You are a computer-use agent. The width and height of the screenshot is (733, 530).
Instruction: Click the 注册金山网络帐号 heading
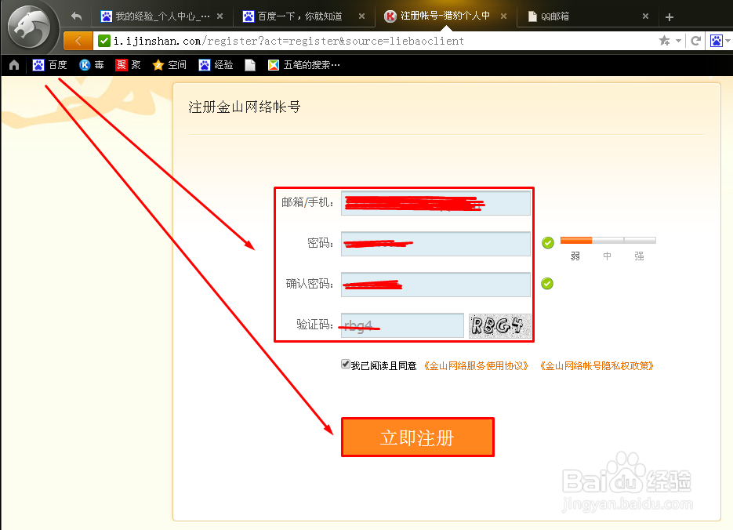tap(244, 107)
